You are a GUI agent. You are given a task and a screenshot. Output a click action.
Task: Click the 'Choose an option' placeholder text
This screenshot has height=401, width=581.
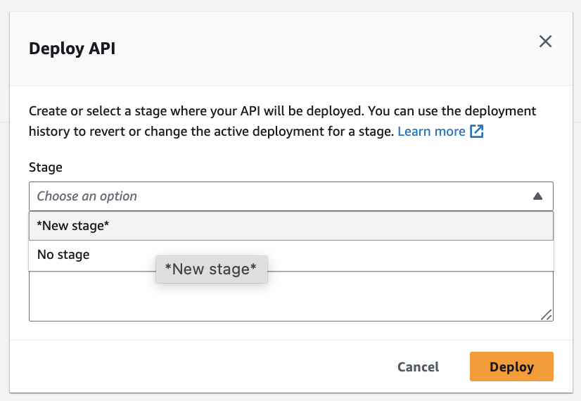click(87, 196)
